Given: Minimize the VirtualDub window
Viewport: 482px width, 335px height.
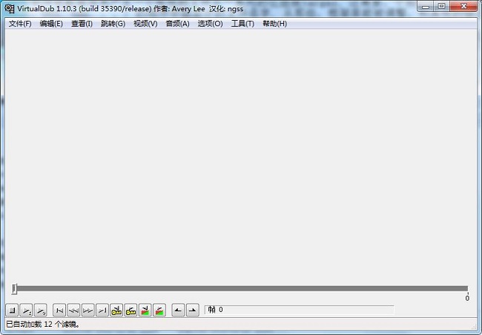Looking at the screenshot, I should [x=426, y=7].
